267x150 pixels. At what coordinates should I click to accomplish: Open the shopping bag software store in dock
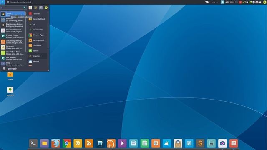coord(178,143)
